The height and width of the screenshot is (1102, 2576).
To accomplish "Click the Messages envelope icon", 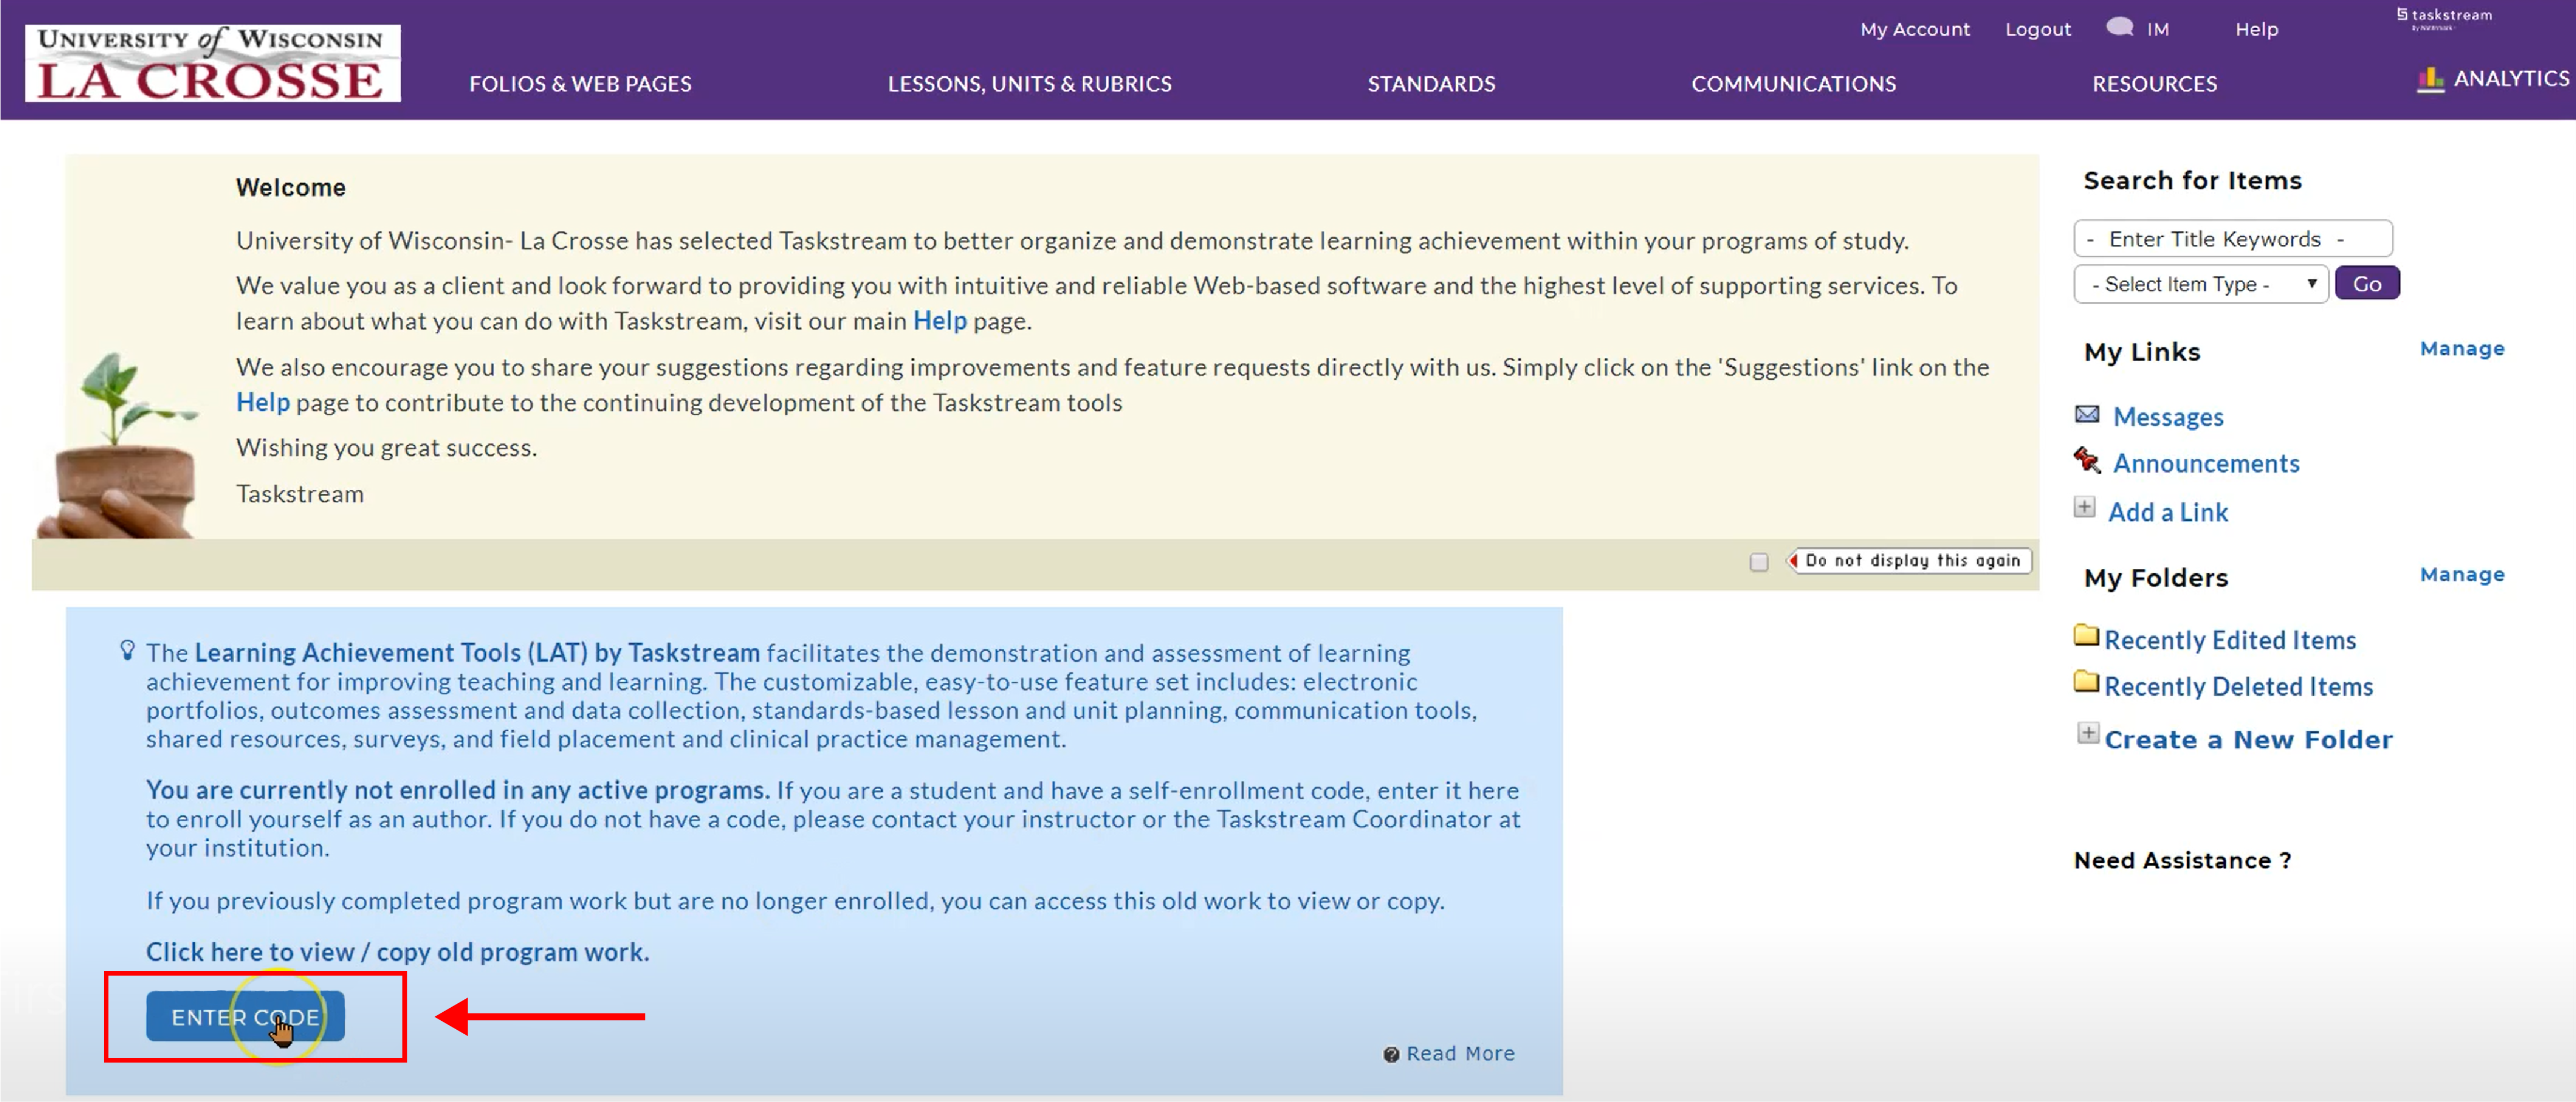I will pos(2087,414).
